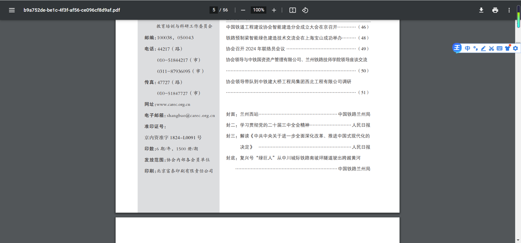Click the www.carec.org.cn website address
This screenshot has width=521, height=243.
click(x=173, y=105)
